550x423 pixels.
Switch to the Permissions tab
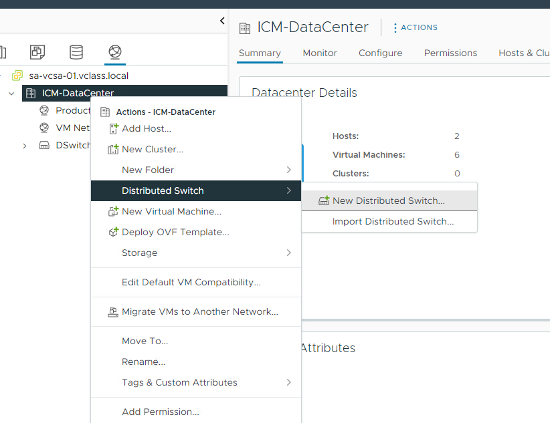tap(450, 53)
